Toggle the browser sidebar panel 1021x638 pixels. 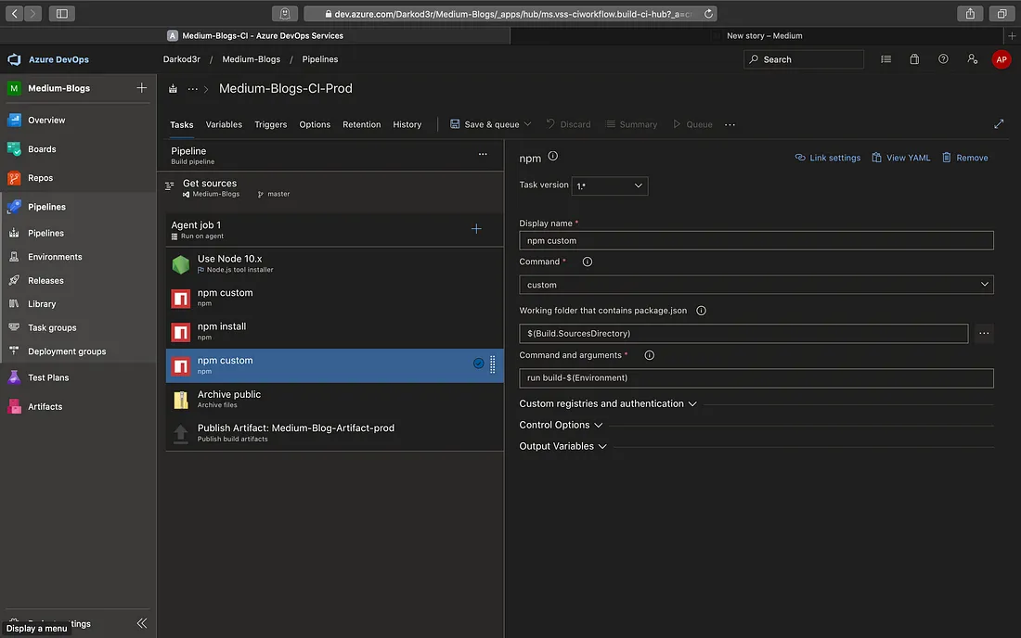(62, 14)
